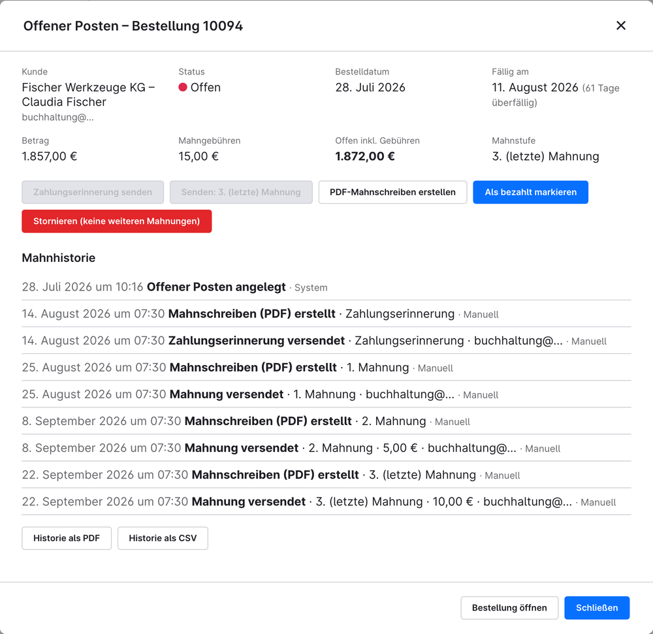Select 8. September Mahnschreiben (PDF) erstellt entry
The height and width of the screenshot is (634, 653).
(326, 421)
